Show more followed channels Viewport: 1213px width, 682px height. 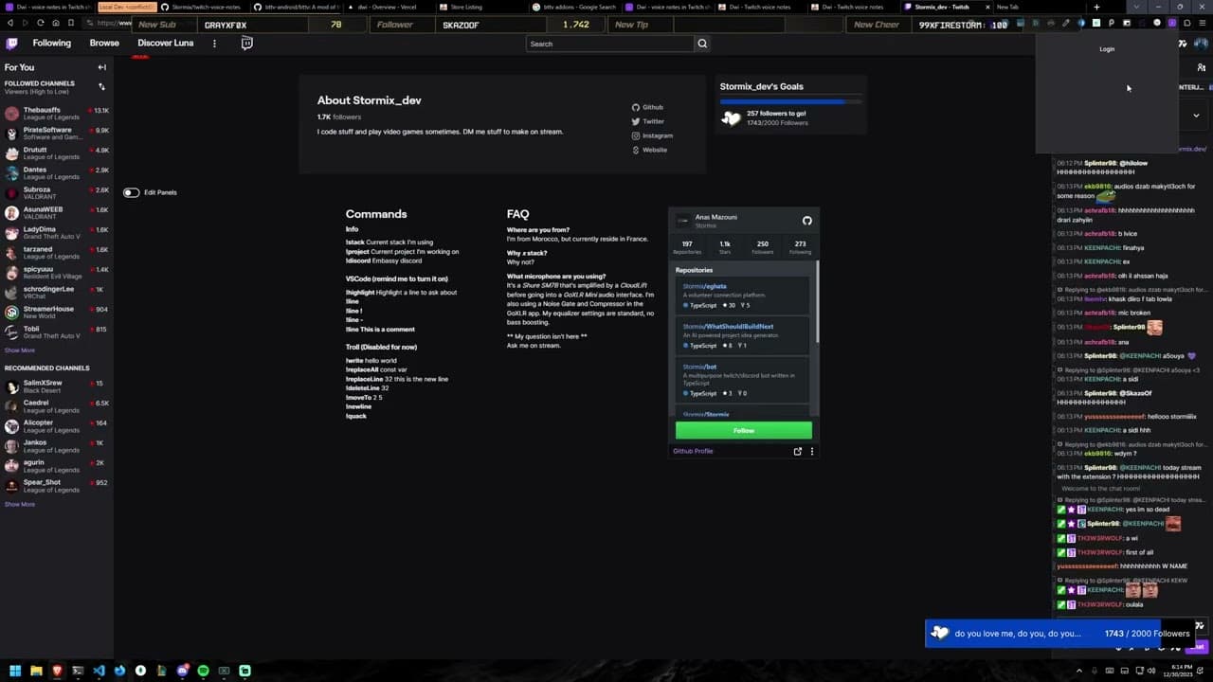[x=19, y=350]
